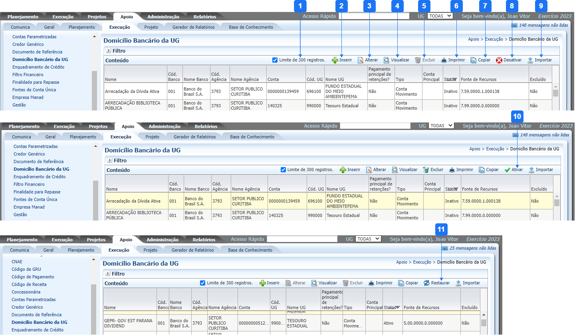Image resolution: width=575 pixels, height=335 pixels.
Task: Open the Relatórios tab in bottom panel
Action: tap(204, 240)
